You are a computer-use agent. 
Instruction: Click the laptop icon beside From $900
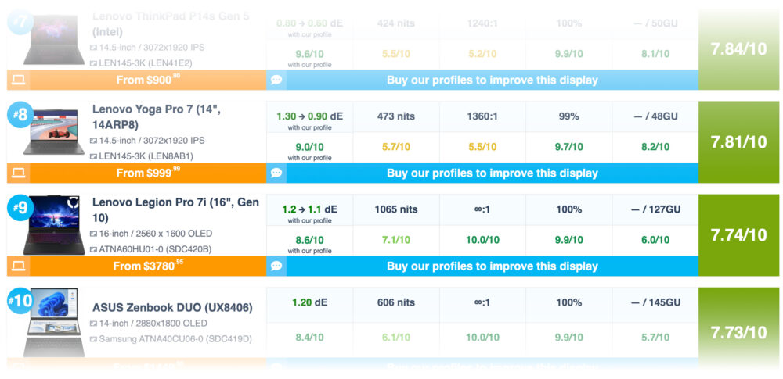[19, 80]
